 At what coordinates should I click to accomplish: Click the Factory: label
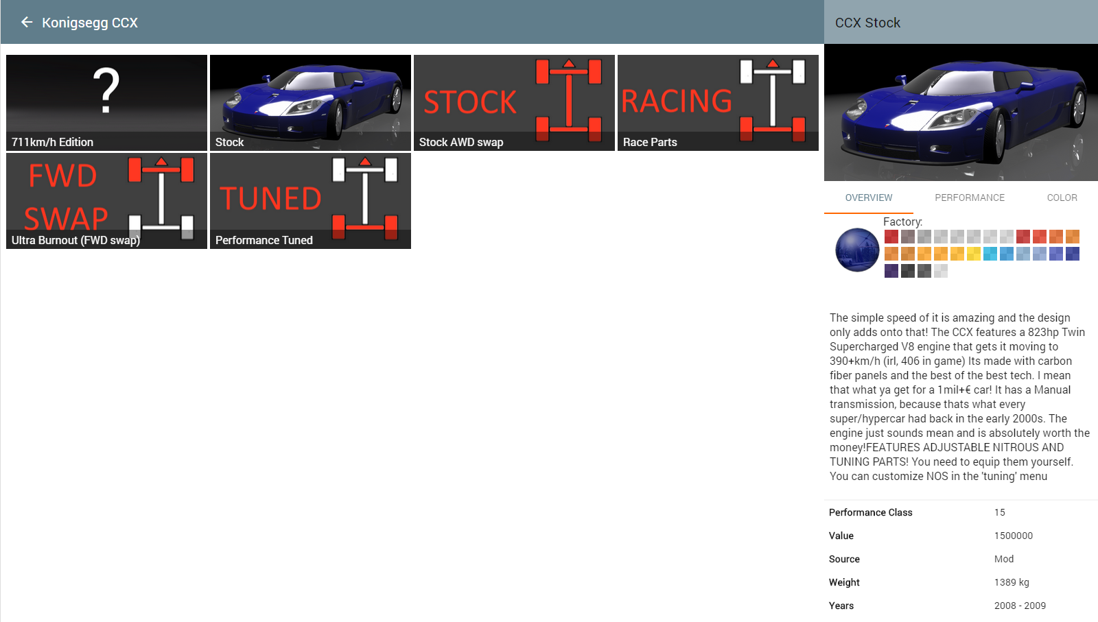click(902, 222)
